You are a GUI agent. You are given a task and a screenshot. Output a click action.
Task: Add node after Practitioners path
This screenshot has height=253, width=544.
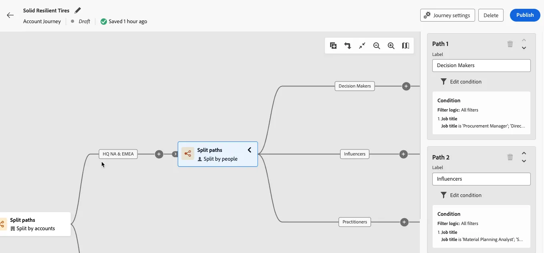[404, 222]
